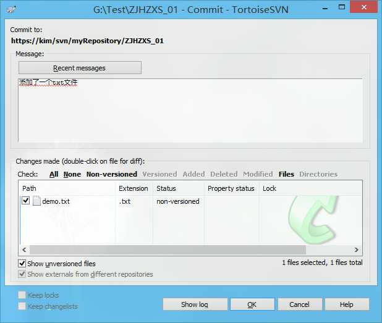
Task: Sort by Extension column header
Action: (x=134, y=188)
